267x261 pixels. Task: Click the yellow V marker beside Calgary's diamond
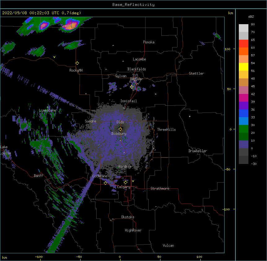[133, 181]
